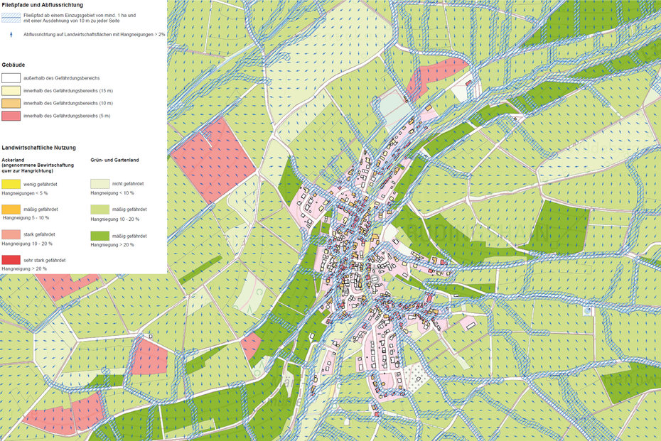Click the medium green Hangneigung 10 - 20 % swatch

(x=100, y=209)
